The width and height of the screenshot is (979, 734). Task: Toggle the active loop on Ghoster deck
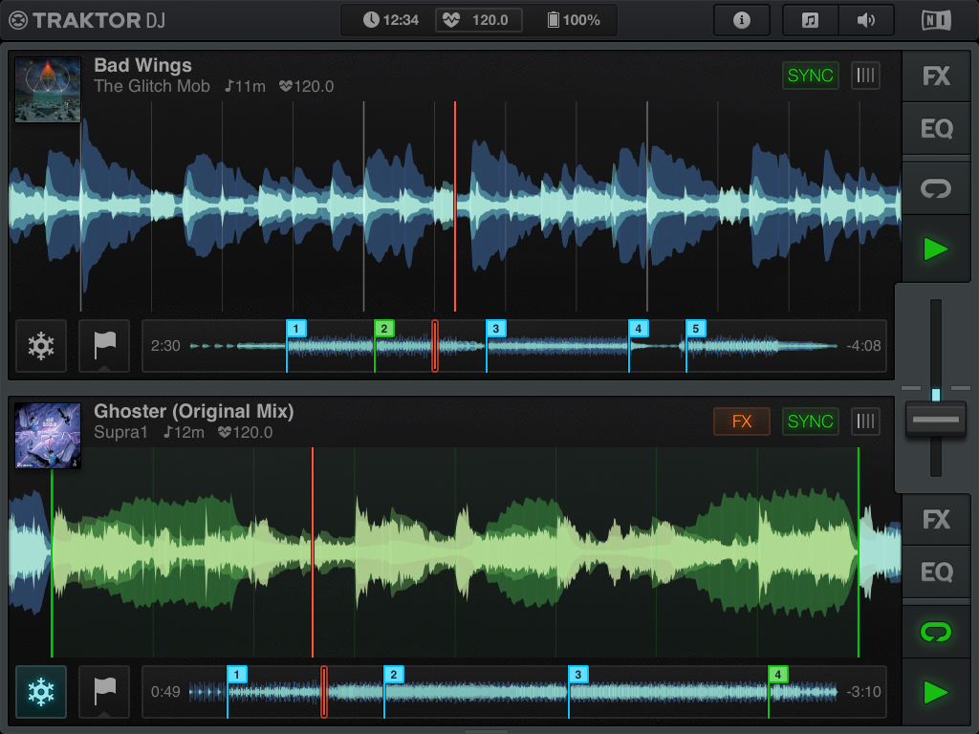point(936,632)
